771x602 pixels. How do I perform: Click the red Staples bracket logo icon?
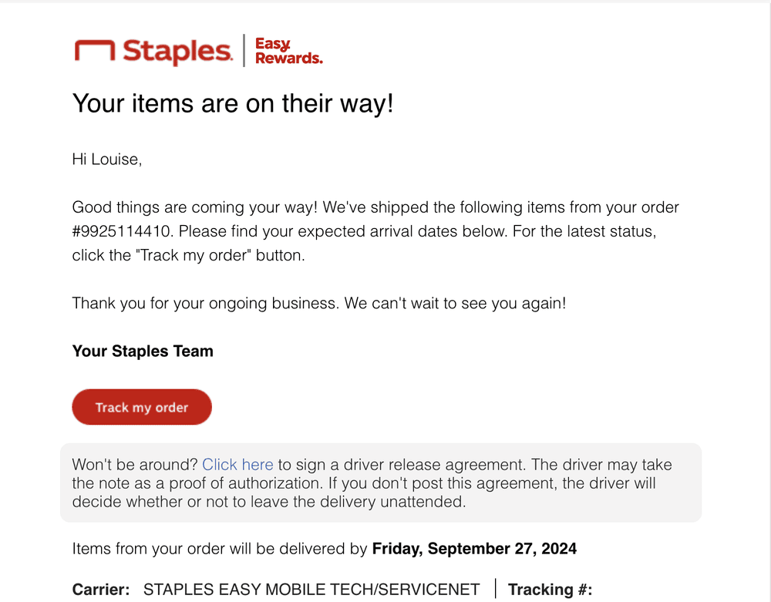(95, 51)
